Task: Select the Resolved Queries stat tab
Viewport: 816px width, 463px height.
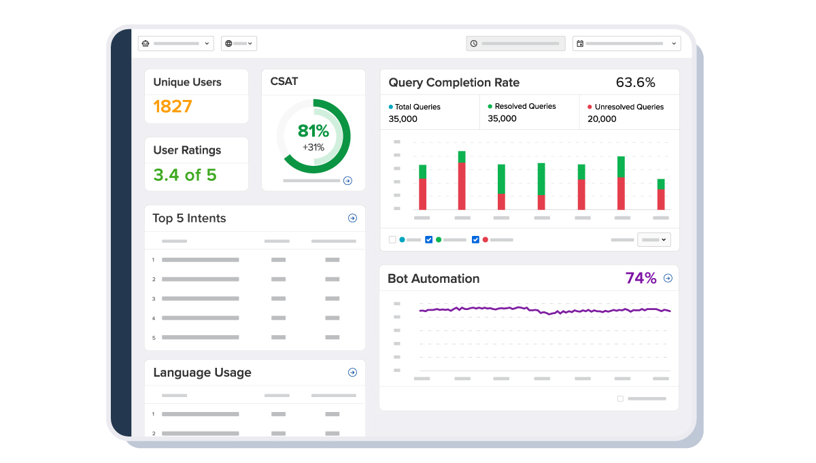Action: 528,112
